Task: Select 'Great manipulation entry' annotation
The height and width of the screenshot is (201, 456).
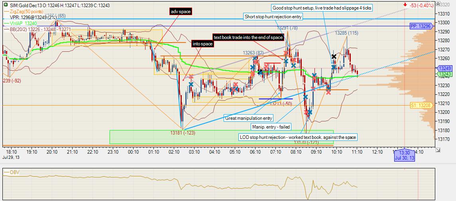Action: click(249, 118)
